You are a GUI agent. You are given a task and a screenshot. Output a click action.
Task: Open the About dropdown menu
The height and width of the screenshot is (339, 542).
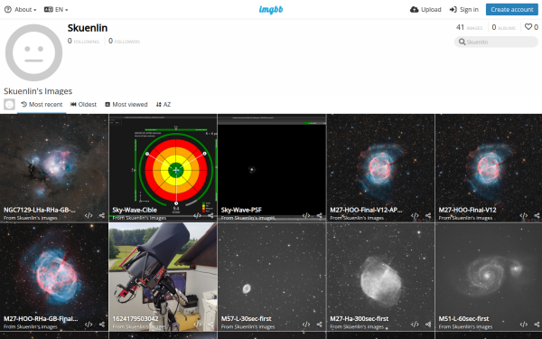pos(20,10)
